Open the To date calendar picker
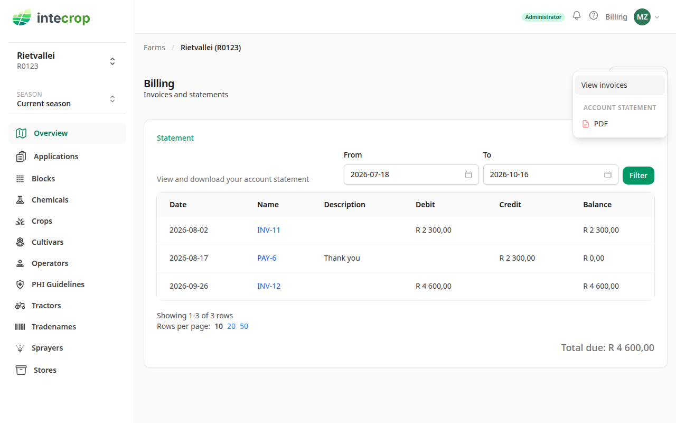Screen dimensions: 676x423 click(608, 174)
